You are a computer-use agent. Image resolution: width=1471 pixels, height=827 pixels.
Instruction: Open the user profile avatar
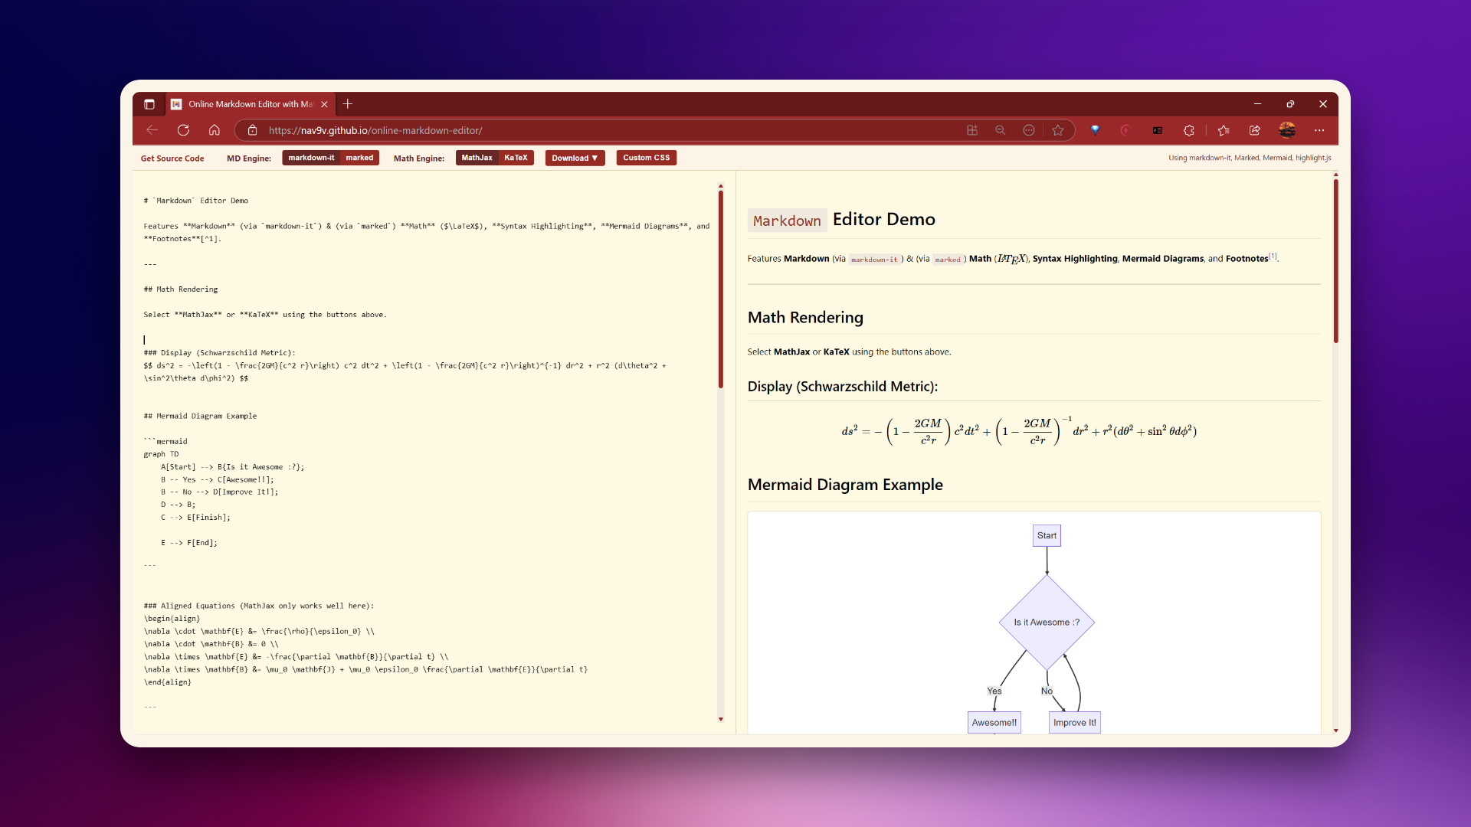pyautogui.click(x=1287, y=130)
